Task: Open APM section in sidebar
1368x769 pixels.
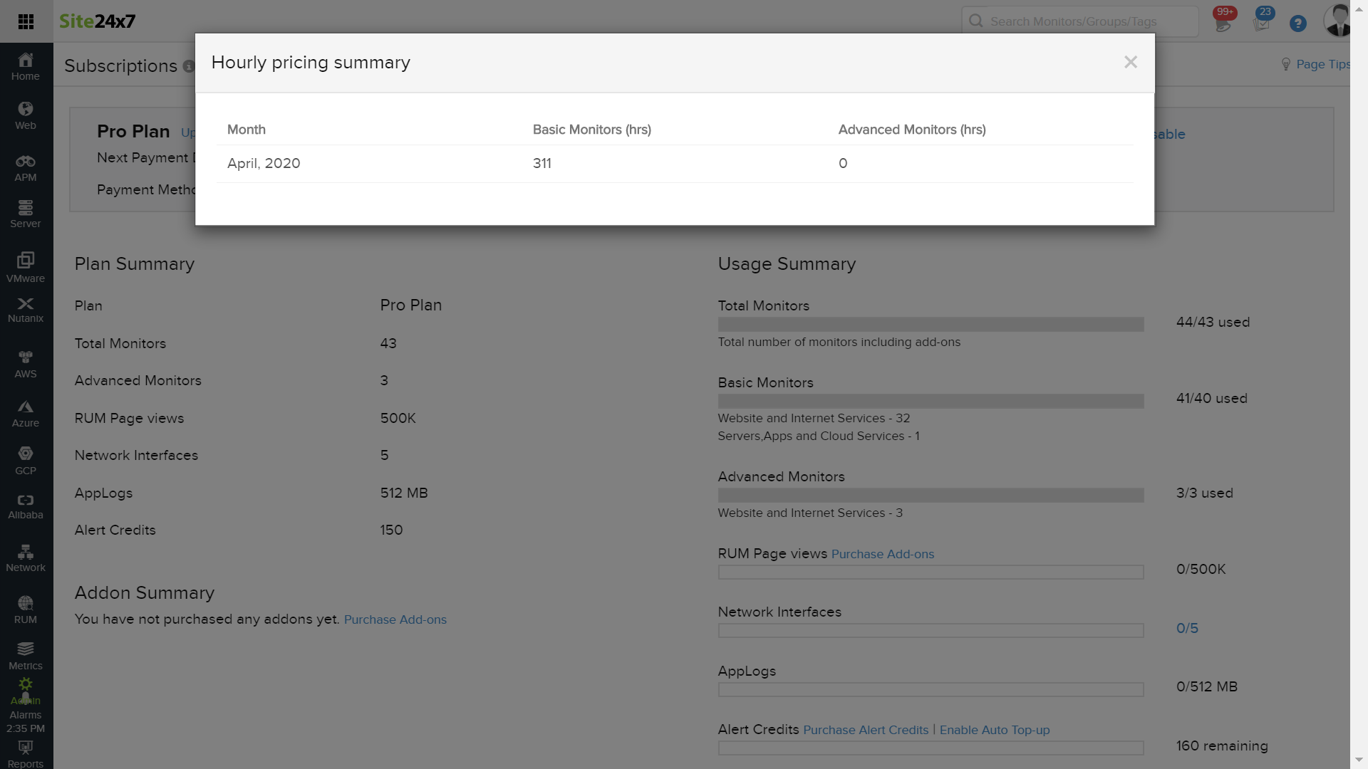Action: tap(26, 169)
